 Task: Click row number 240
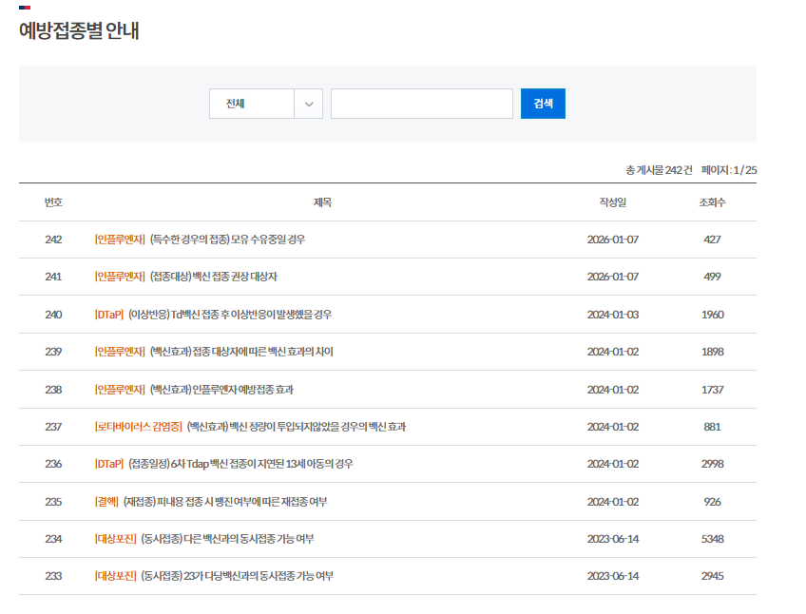(53, 315)
